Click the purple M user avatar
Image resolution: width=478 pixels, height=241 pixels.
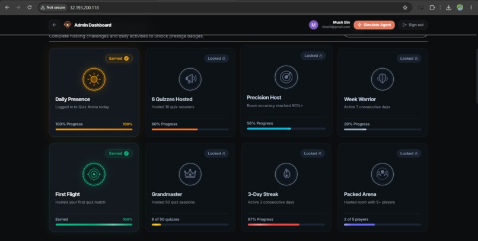(x=313, y=25)
